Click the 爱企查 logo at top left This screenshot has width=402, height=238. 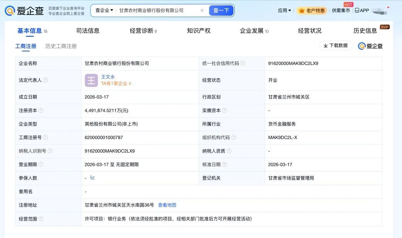[x=24, y=10]
